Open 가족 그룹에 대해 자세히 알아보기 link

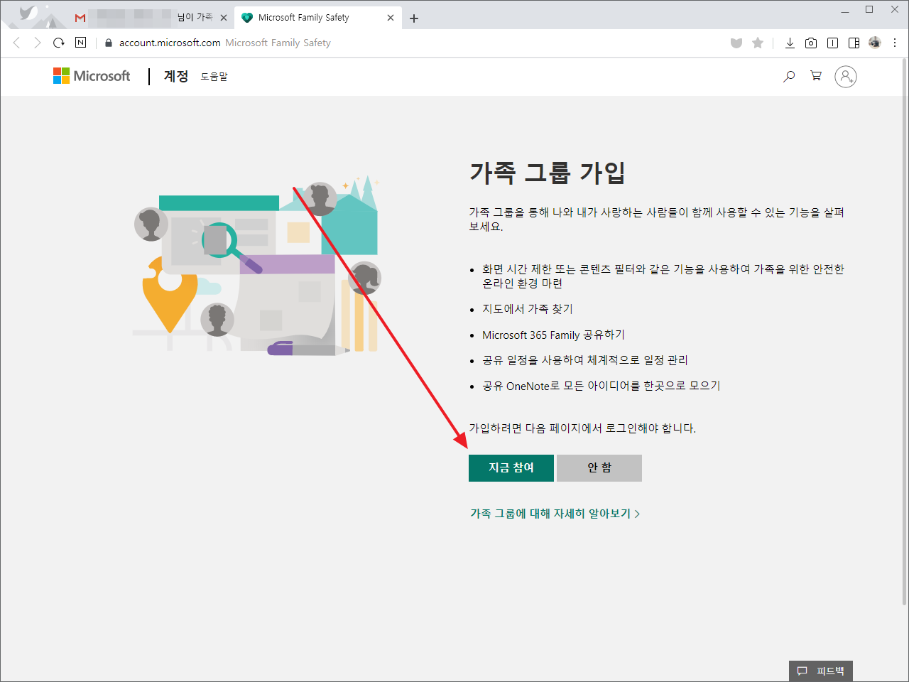[x=554, y=513]
